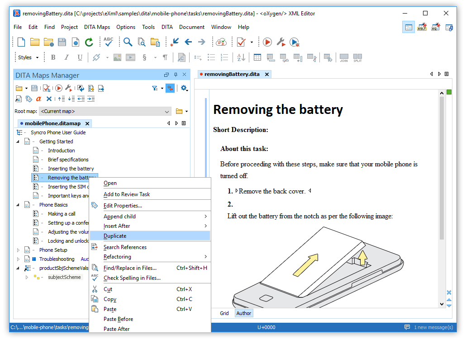
Task: Click the Debug Scenario play-bug icon
Action: [x=295, y=42]
